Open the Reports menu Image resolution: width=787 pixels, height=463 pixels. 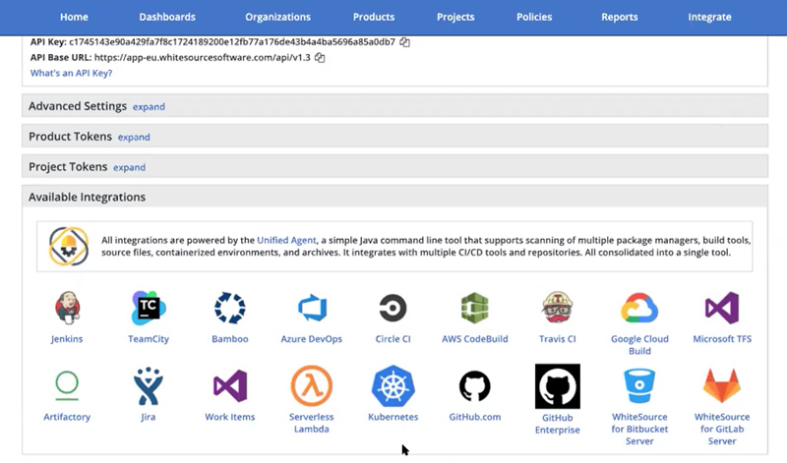click(620, 17)
